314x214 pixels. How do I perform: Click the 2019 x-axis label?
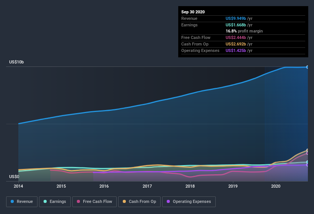pyautogui.click(x=233, y=186)
